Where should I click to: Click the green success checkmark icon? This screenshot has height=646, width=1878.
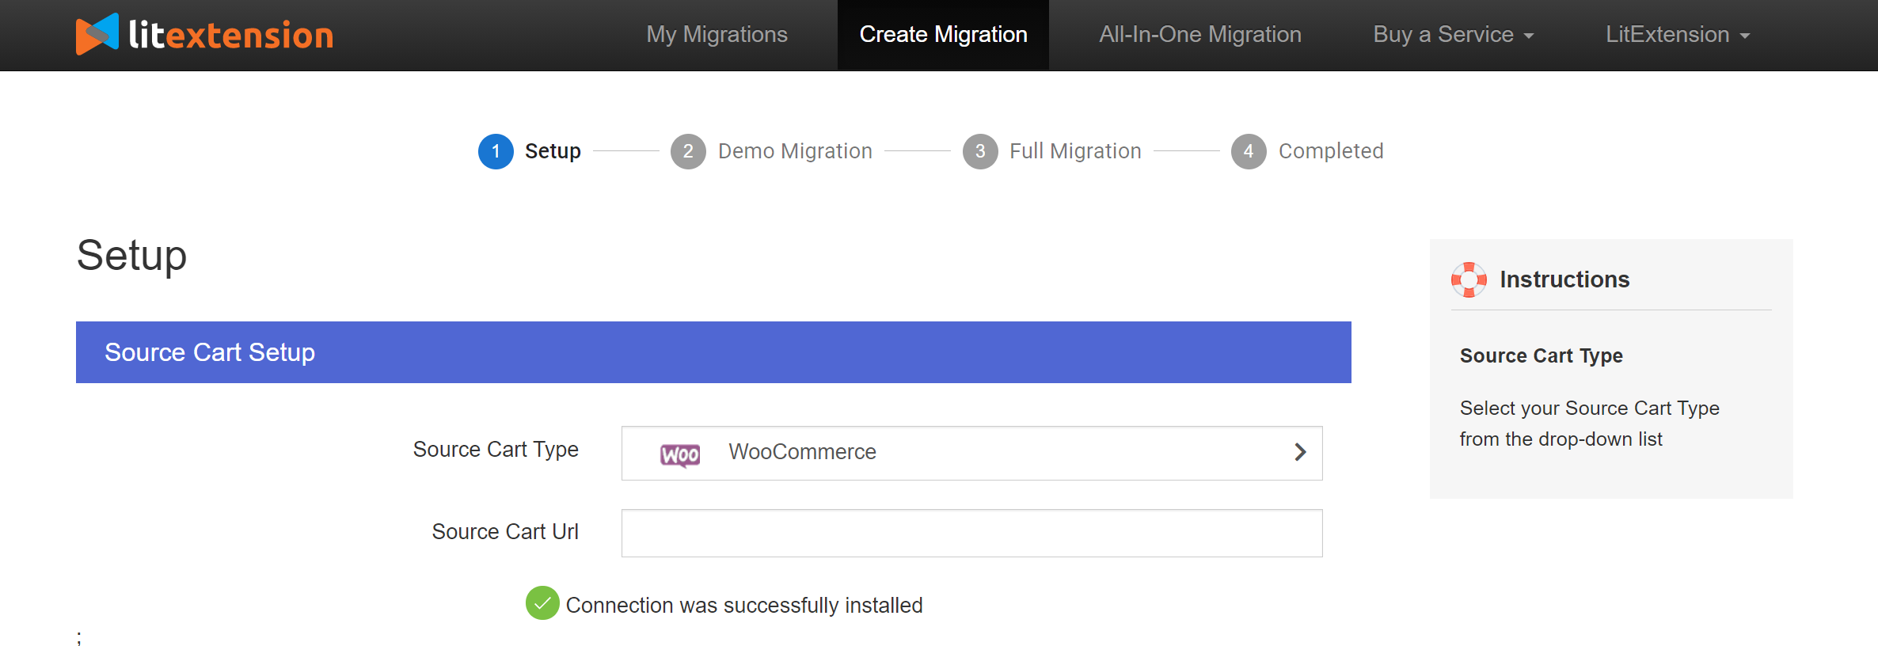pos(542,603)
